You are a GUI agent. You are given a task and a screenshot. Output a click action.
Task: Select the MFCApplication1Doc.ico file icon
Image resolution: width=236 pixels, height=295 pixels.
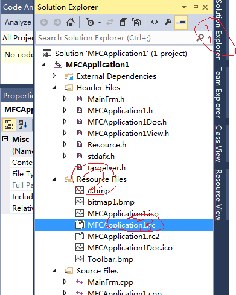tap(80, 247)
